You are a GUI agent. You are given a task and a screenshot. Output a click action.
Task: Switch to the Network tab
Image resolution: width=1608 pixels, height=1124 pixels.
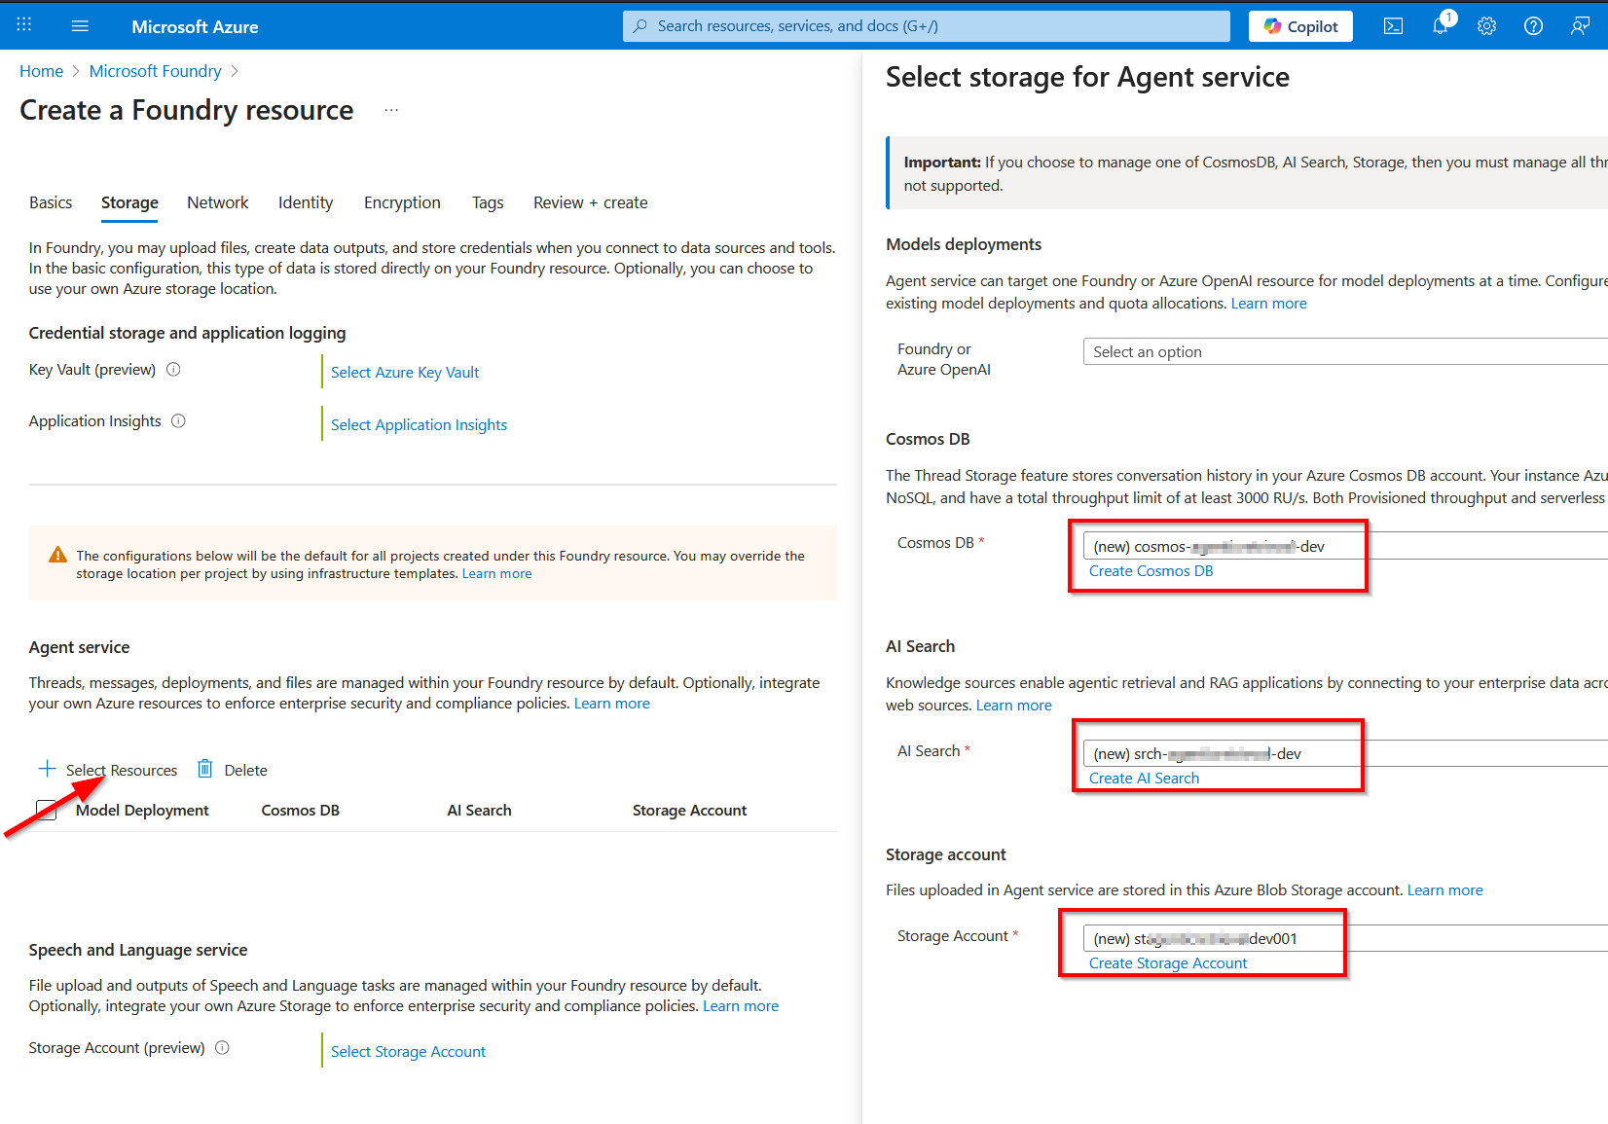click(217, 202)
